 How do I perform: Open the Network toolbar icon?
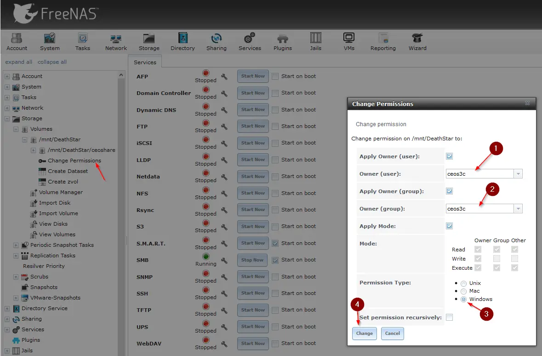[x=116, y=42]
